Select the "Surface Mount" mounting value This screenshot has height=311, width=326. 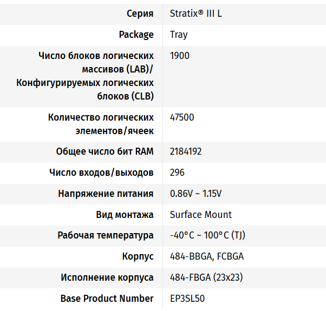201,215
